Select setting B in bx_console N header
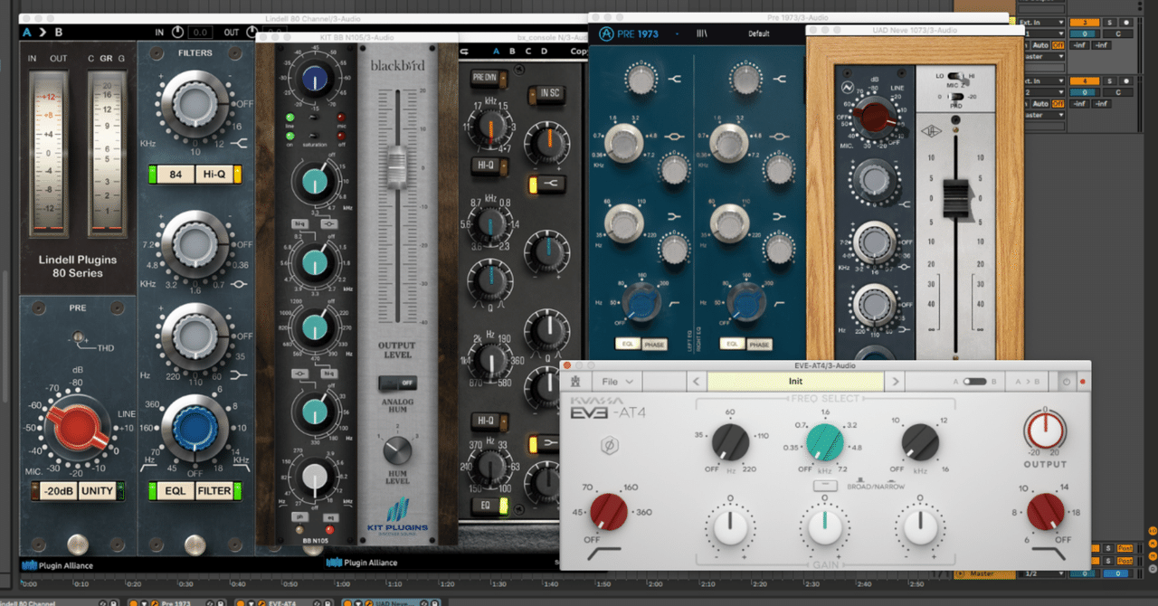 pyautogui.click(x=513, y=52)
